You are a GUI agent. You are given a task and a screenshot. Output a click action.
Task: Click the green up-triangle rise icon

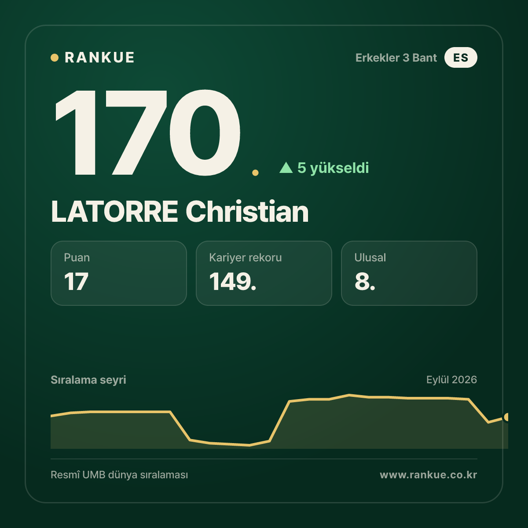point(286,167)
